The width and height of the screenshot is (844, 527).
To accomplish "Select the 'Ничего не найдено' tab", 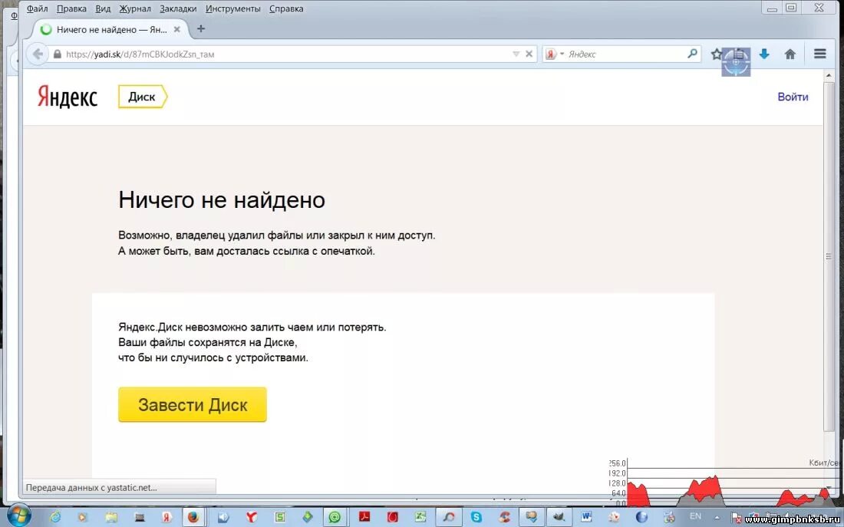I will (x=110, y=29).
